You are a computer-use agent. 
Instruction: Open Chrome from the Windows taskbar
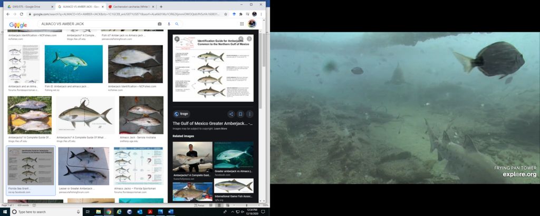coord(109,211)
